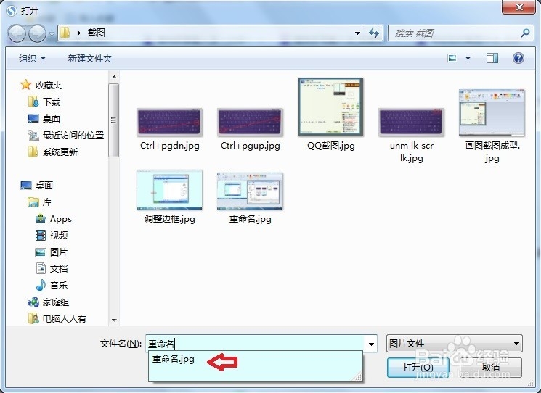This screenshot has height=393, width=541.
Task: Click the magnifier search icon
Action: click(x=525, y=33)
